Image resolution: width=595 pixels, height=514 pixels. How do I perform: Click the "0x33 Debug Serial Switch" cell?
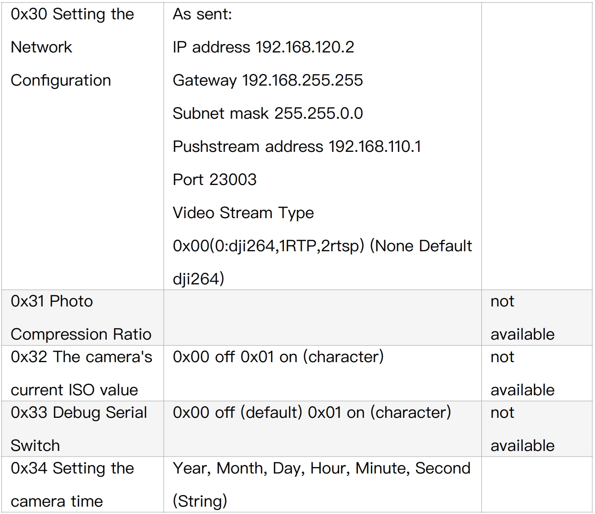tap(79, 429)
